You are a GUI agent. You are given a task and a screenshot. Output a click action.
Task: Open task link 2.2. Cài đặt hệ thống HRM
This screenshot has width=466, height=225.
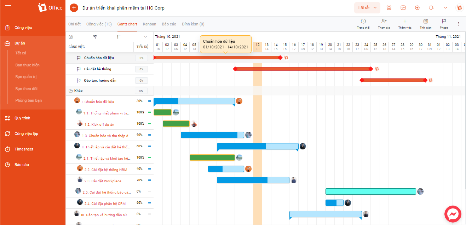106,170
